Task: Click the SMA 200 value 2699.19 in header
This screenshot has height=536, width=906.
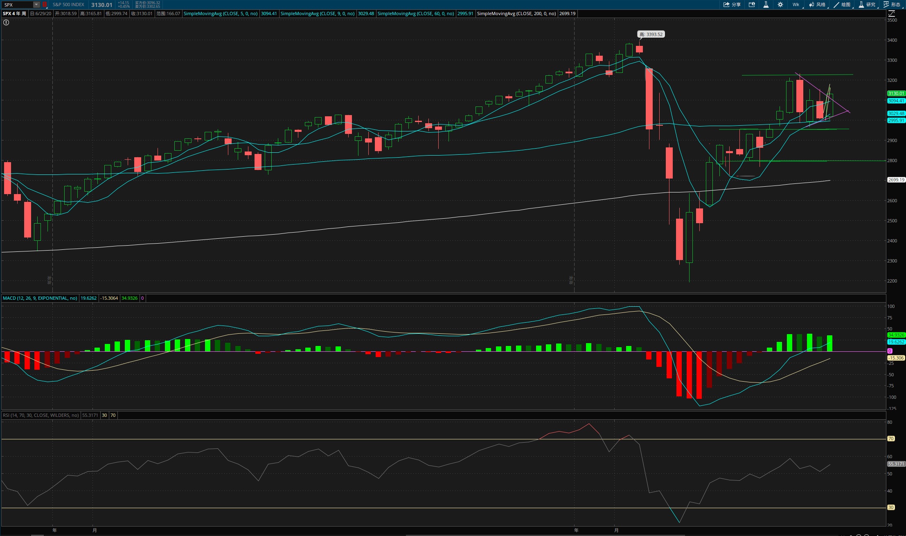Action: point(567,14)
